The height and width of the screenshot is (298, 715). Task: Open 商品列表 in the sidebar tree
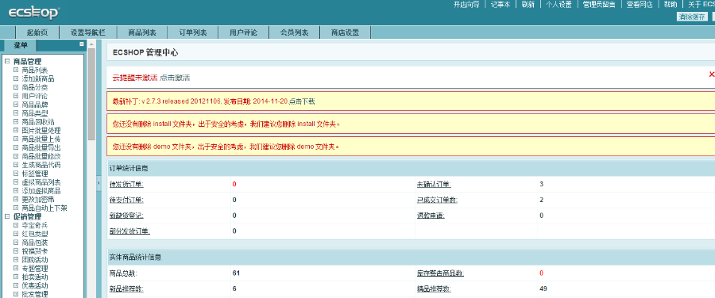tap(35, 70)
